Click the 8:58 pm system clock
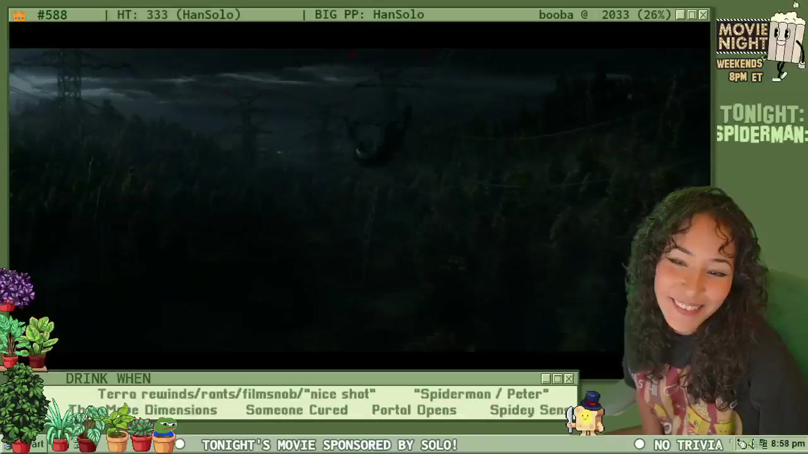808x454 pixels. (788, 444)
